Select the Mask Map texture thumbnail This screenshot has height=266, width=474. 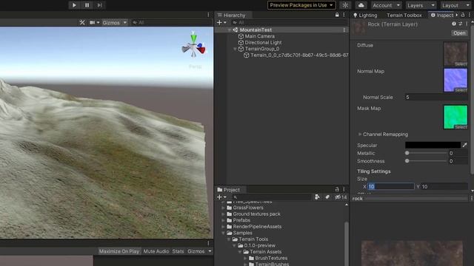pos(455,117)
